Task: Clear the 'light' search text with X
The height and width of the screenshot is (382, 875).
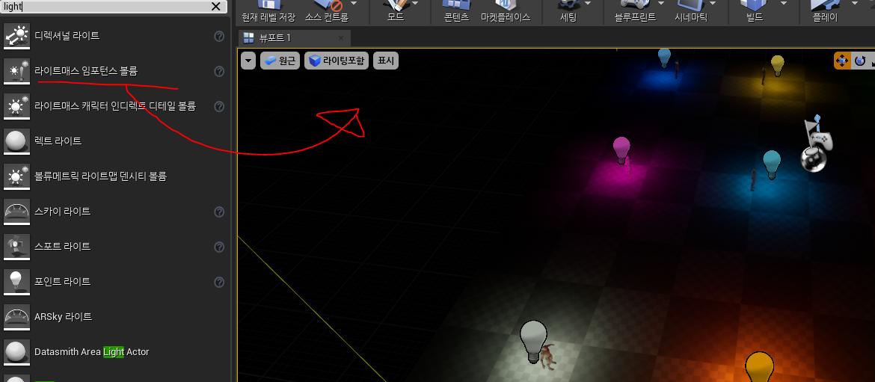Action: pyautogui.click(x=216, y=6)
